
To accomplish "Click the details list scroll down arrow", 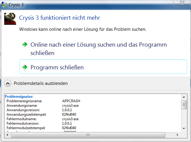I will (x=184, y=129).
